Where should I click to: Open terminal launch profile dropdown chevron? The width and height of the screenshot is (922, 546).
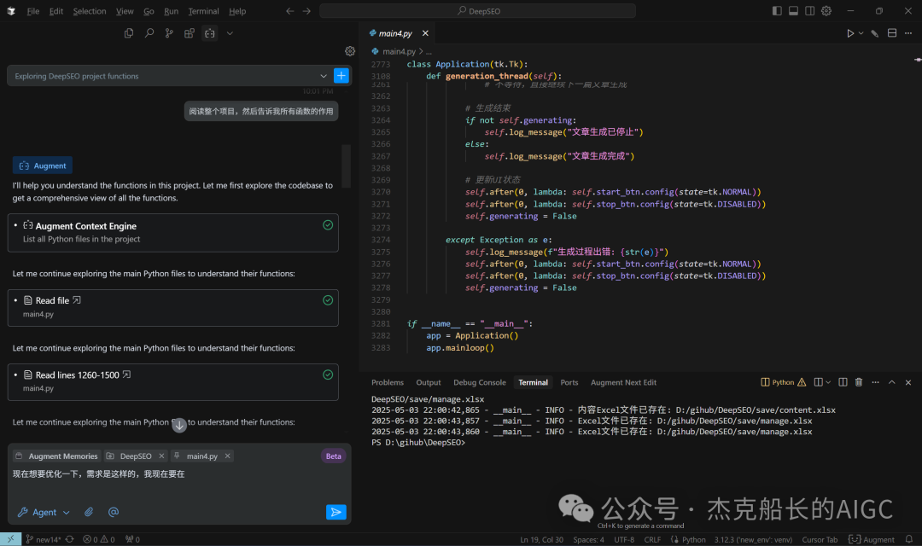coord(828,382)
